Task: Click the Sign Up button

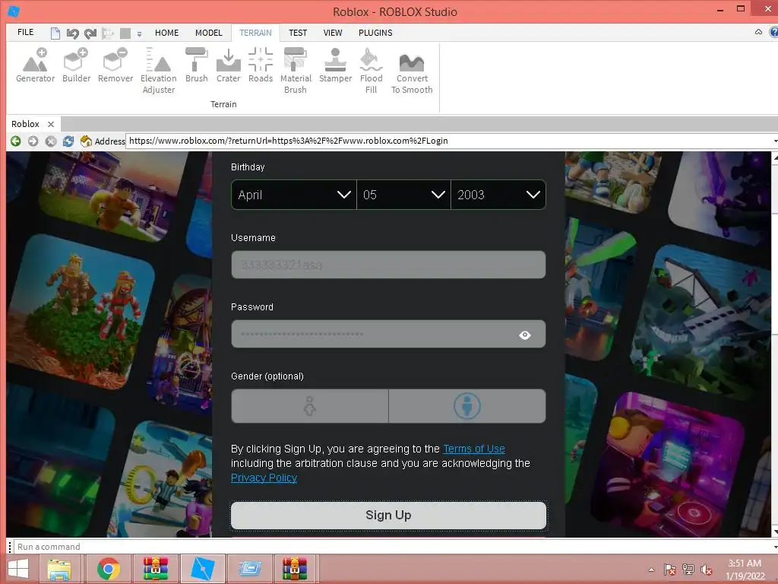Action: click(388, 516)
